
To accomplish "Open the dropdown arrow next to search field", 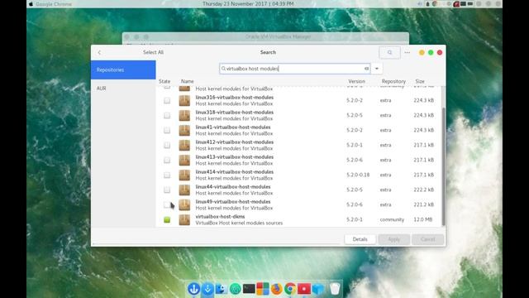I will pyautogui.click(x=377, y=69).
